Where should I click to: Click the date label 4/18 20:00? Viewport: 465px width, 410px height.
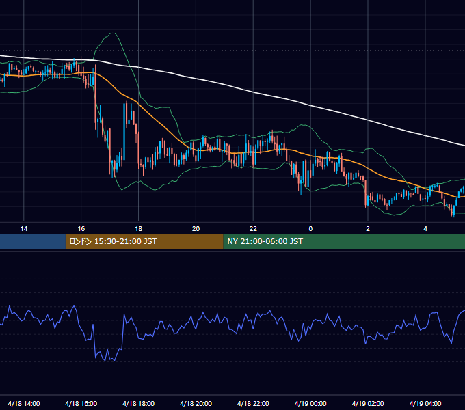[196, 403]
